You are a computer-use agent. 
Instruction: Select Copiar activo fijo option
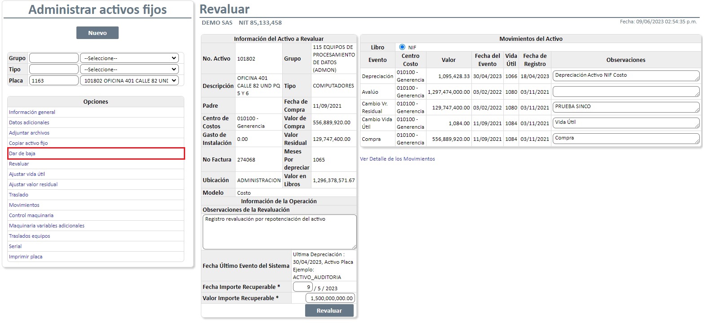[x=28, y=143]
